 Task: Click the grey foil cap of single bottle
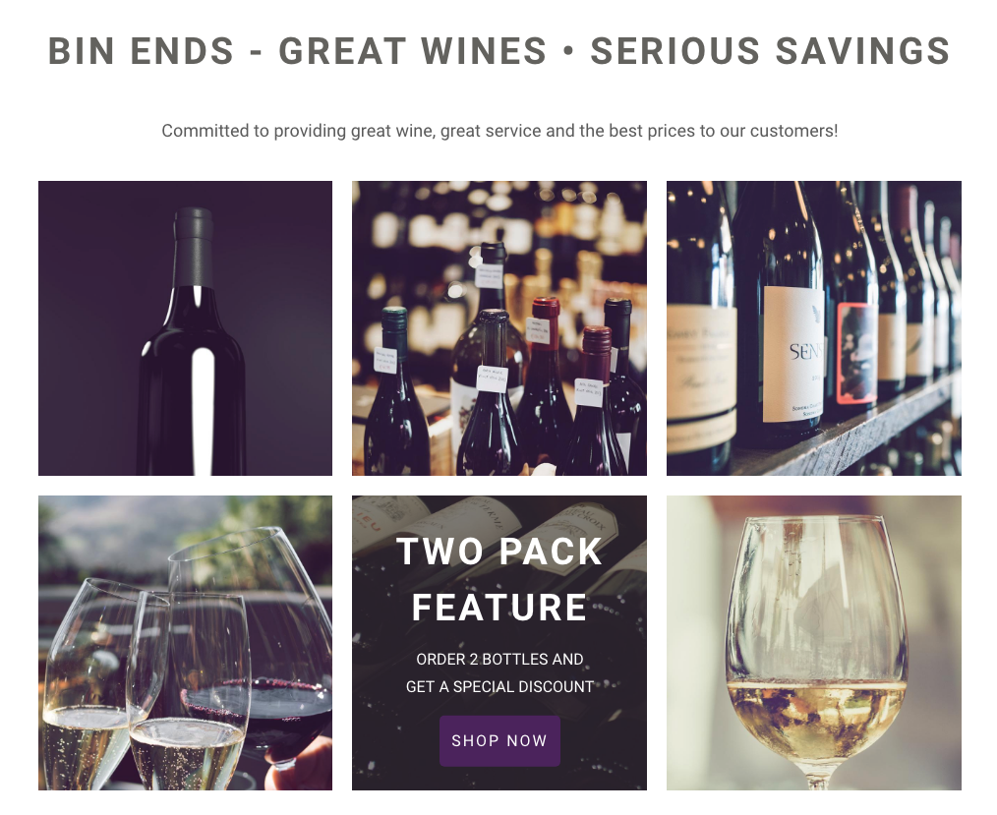pos(193,247)
